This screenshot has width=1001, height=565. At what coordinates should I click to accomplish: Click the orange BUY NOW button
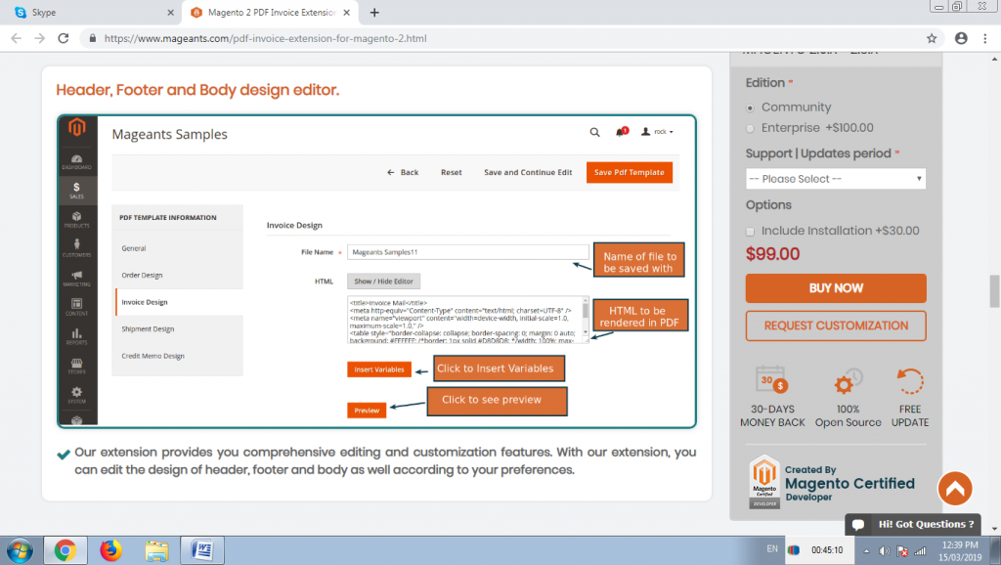[x=836, y=289]
